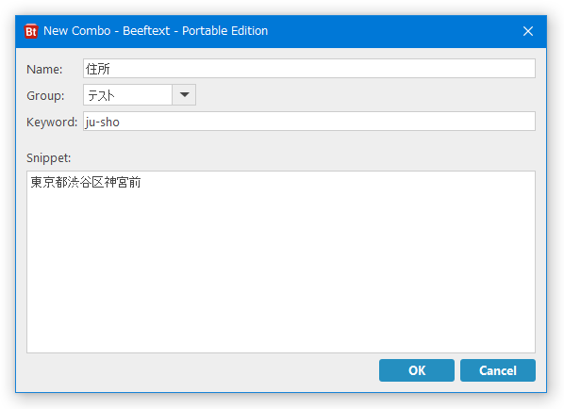Place cursor in the 住所 name text
This screenshot has height=409, width=564.
pos(97,69)
